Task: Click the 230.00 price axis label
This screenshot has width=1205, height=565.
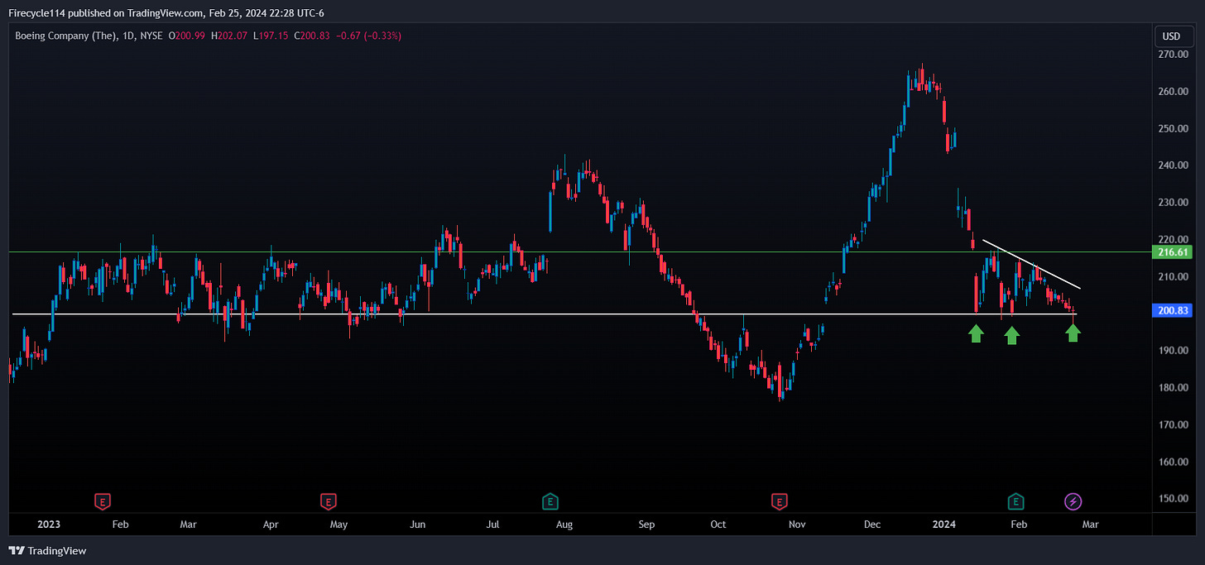Action: 1174,203
